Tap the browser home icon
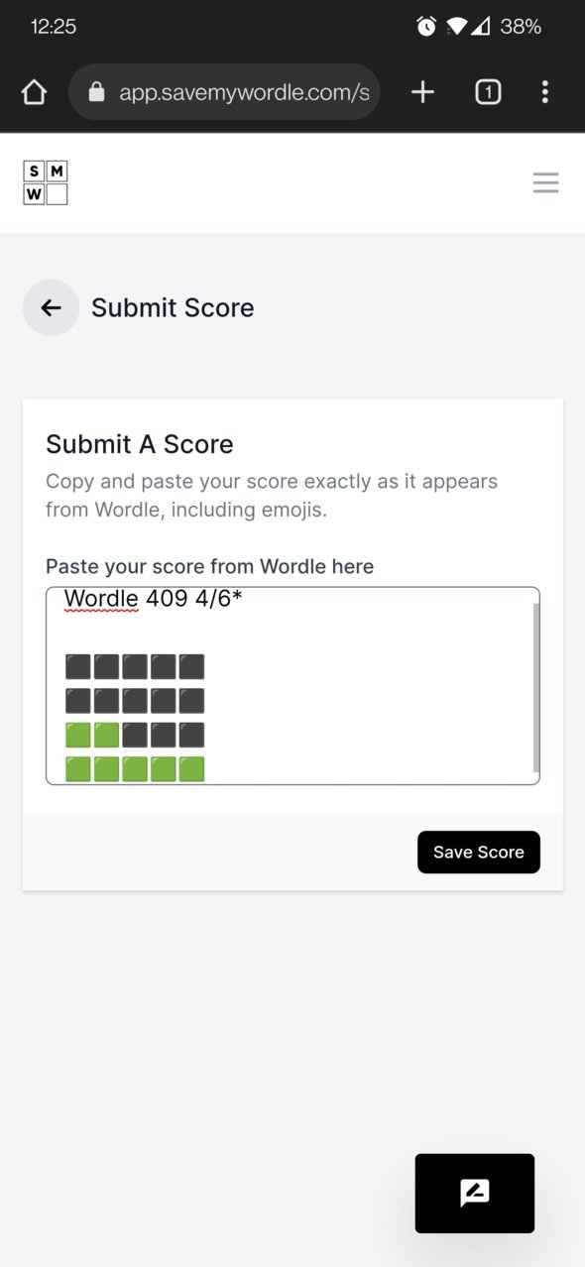This screenshot has width=585, height=1267. 34,92
